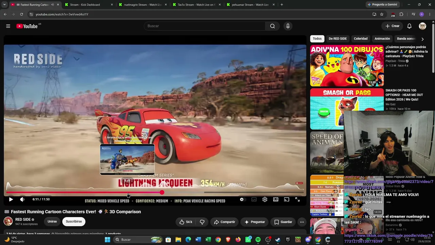Viewport: 435px width, 245px height.
Task: Open the Smash or Pass video thumbnail
Action: pyautogui.click(x=347, y=109)
